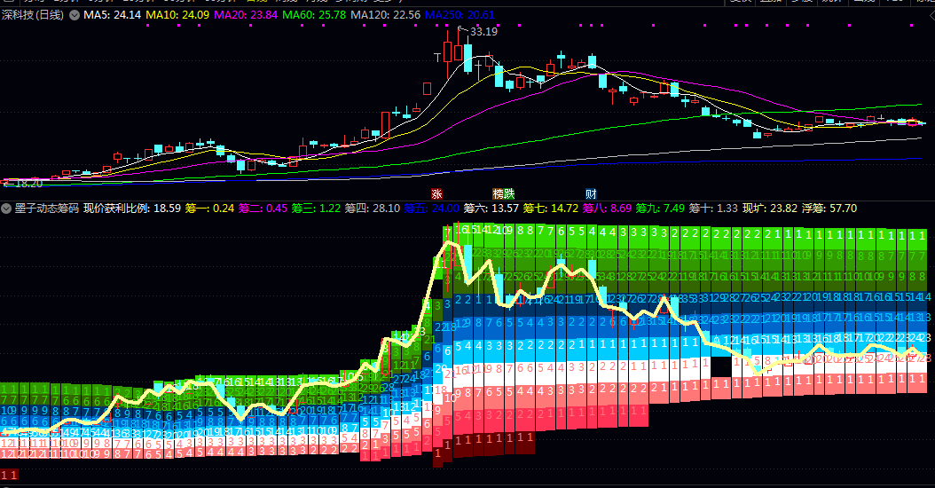Select the 深科技(日线) chart title
The image size is (935, 488).
point(33,15)
